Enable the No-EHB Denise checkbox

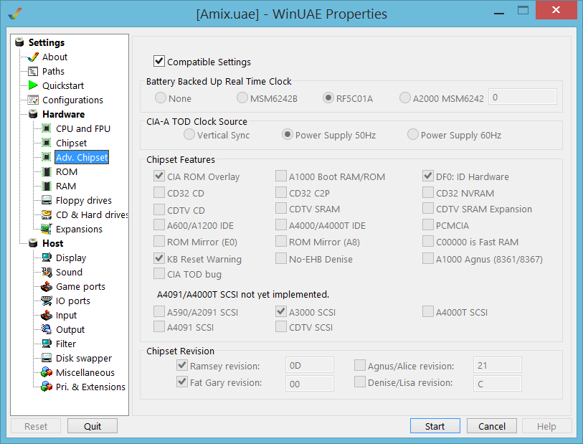tap(281, 258)
